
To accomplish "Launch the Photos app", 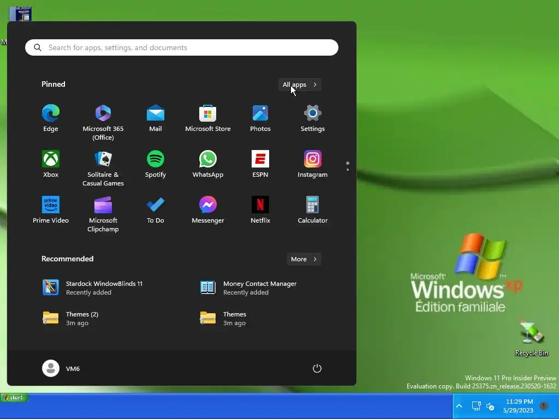I will click(260, 118).
